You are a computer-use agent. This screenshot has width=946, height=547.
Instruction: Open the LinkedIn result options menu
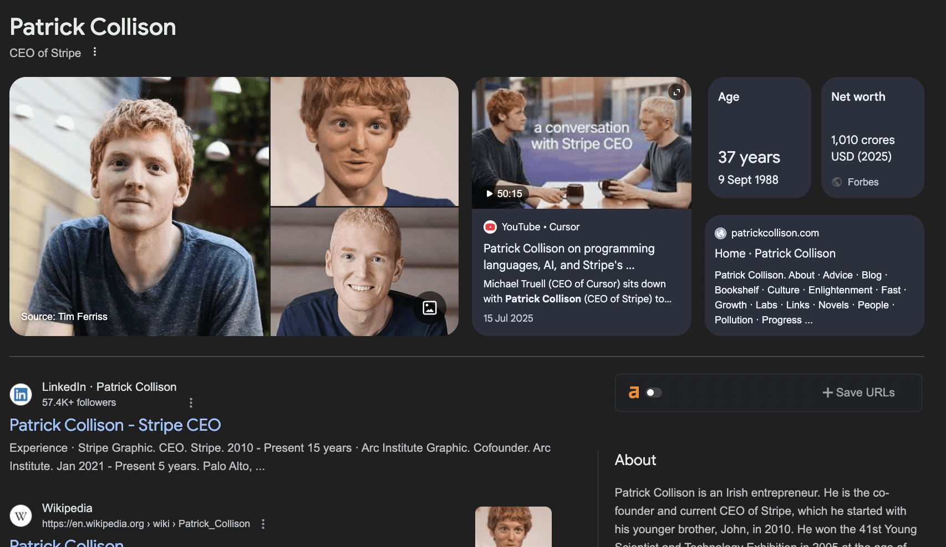(191, 402)
